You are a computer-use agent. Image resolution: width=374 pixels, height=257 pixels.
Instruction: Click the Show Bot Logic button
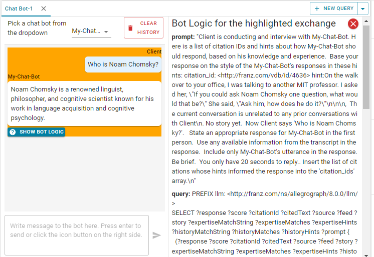click(37, 132)
